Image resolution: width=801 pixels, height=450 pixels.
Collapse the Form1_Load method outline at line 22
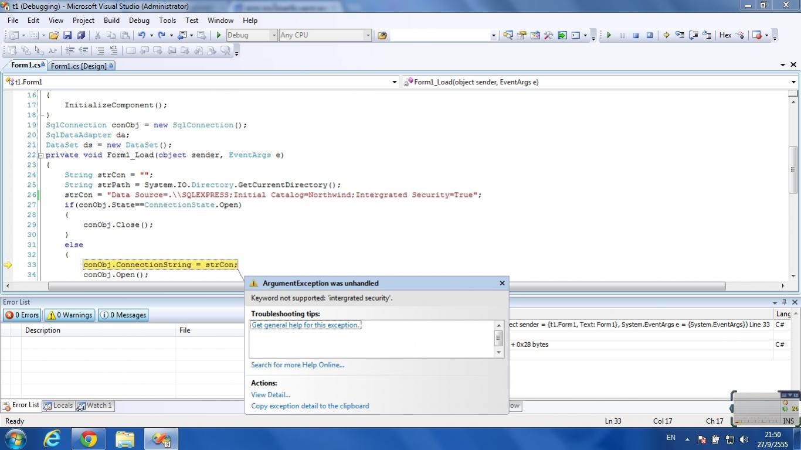point(40,155)
